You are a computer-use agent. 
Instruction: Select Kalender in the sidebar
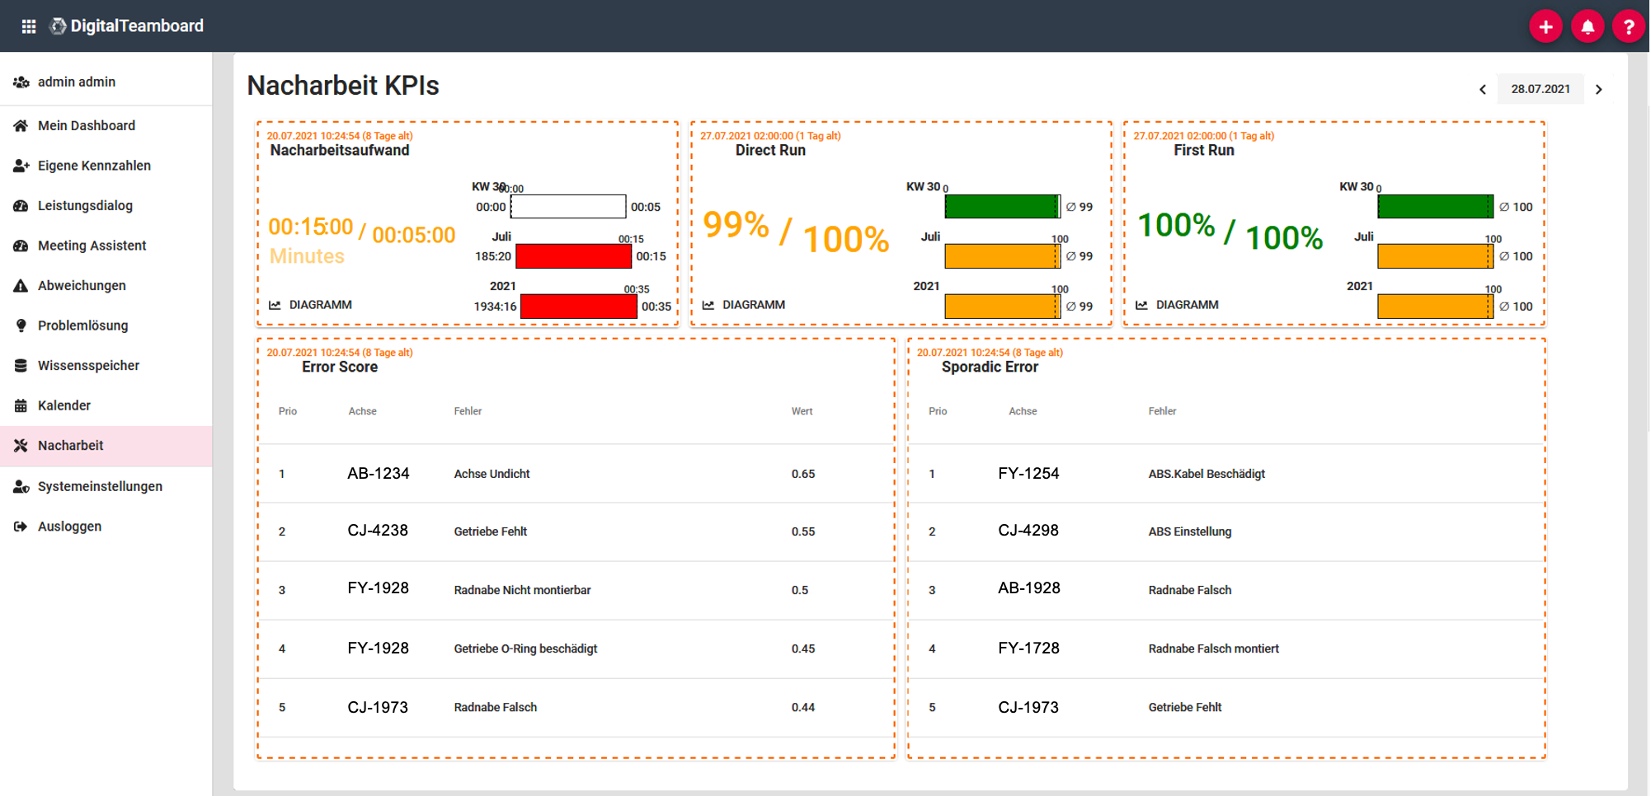pyautogui.click(x=106, y=405)
